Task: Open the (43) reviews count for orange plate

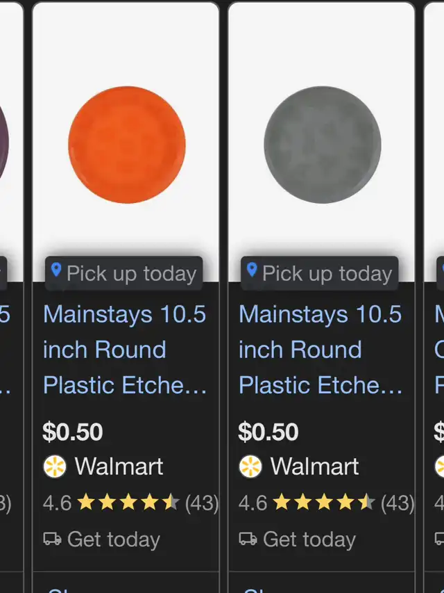Action: pyautogui.click(x=201, y=503)
